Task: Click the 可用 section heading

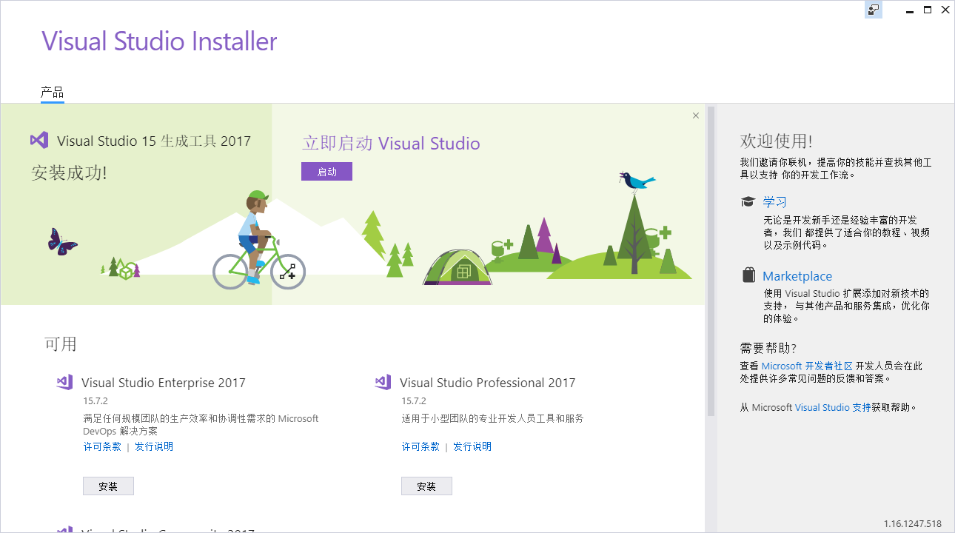Action: (61, 343)
